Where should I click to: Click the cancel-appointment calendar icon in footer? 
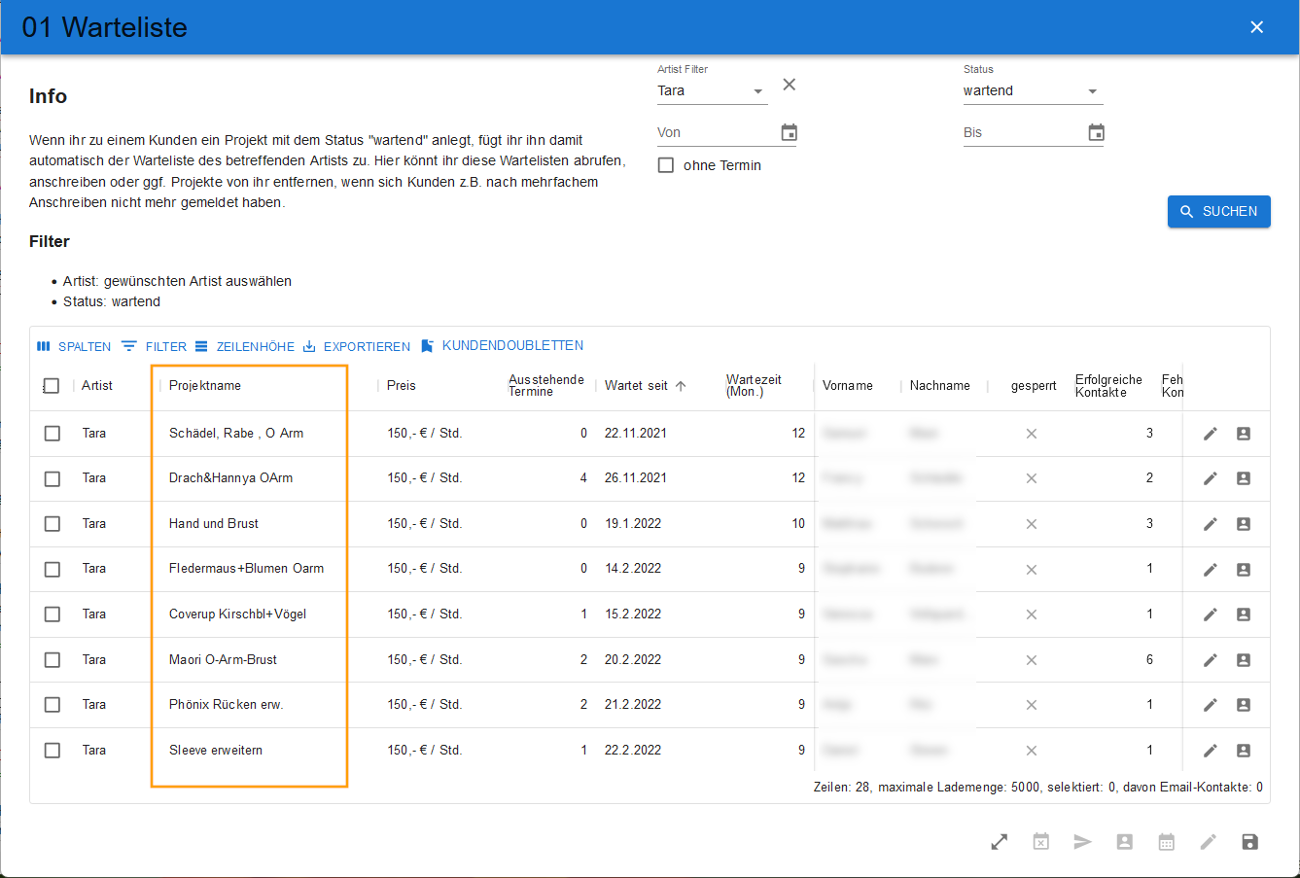(x=1041, y=842)
